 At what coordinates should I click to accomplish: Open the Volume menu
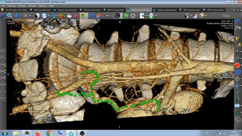[x=32, y=6]
